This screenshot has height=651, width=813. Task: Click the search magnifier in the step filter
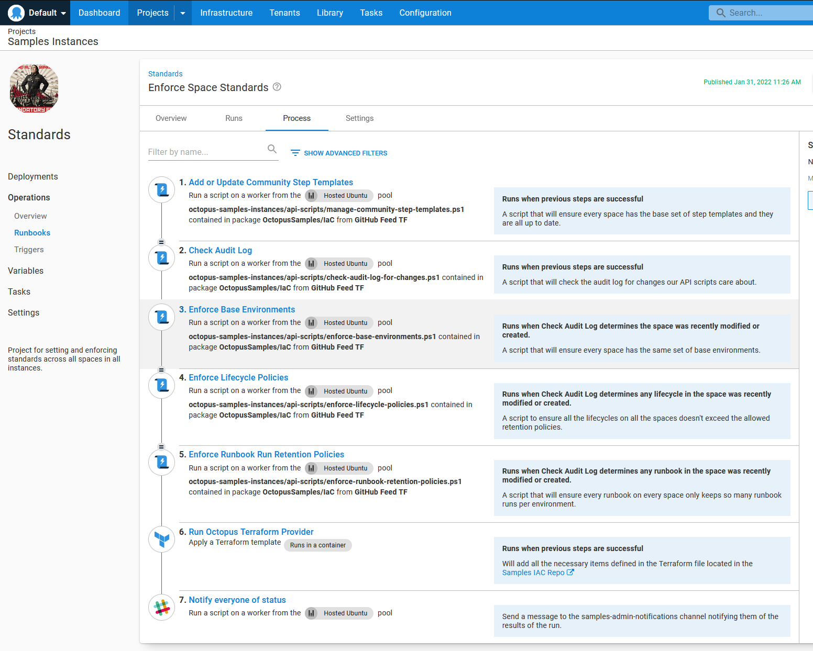(272, 149)
